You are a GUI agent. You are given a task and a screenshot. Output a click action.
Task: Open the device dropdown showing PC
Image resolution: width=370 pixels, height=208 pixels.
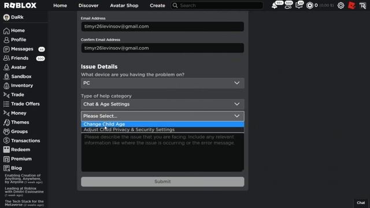162,83
